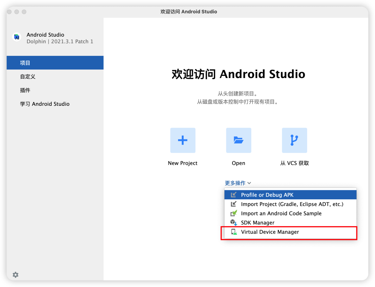Expand the 更多操作 dropdown

point(238,183)
